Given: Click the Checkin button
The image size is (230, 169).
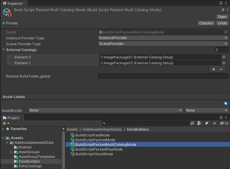Looking at the screenshot, I should click(x=206, y=23).
